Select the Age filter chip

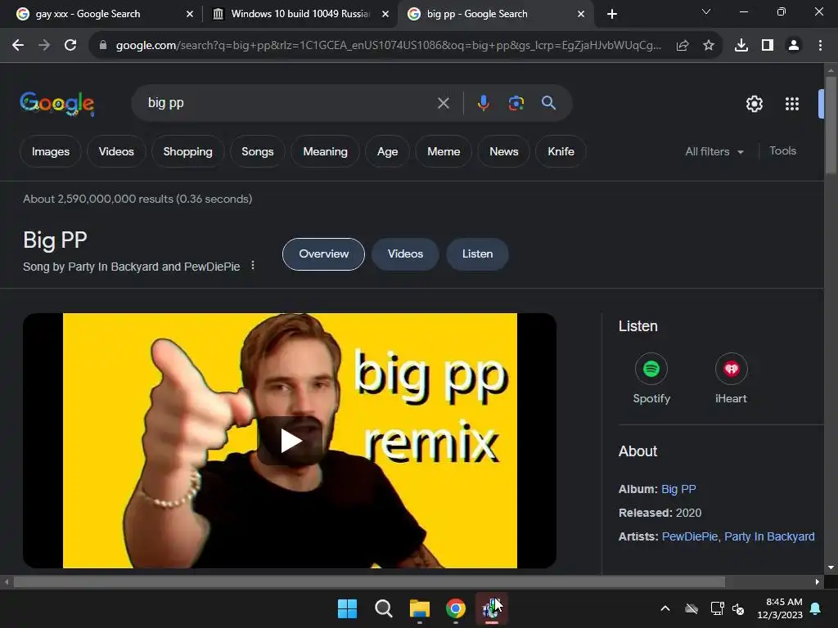(387, 151)
